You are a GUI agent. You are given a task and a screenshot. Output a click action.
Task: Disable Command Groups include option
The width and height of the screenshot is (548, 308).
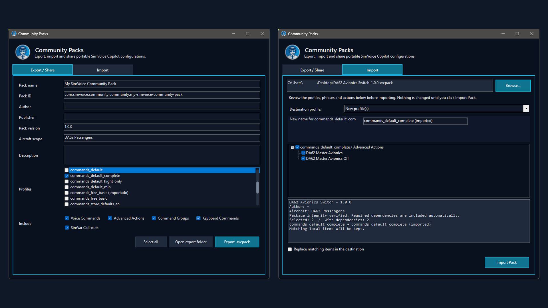click(154, 218)
